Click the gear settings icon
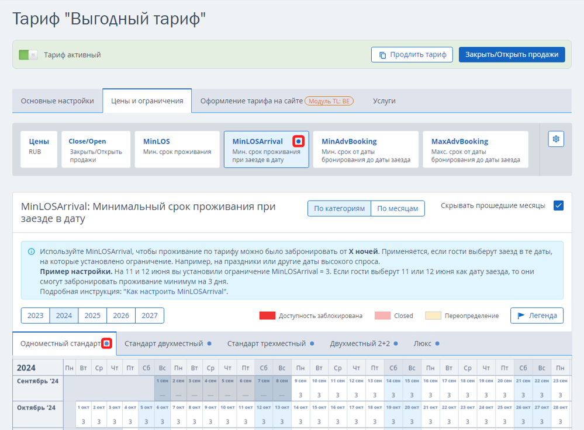The width and height of the screenshot is (584, 430). point(556,139)
